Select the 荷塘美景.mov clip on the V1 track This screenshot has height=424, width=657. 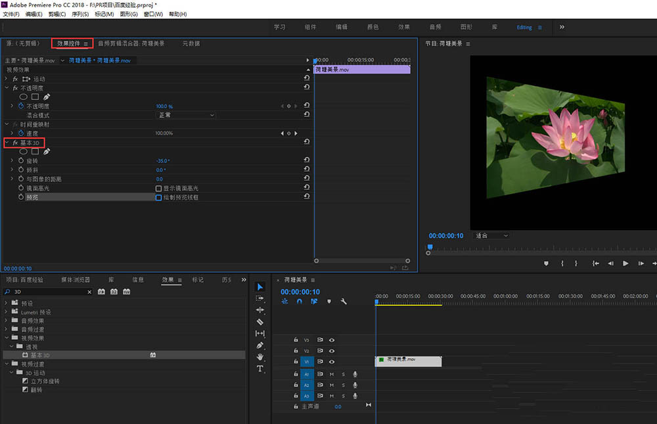[x=407, y=360]
